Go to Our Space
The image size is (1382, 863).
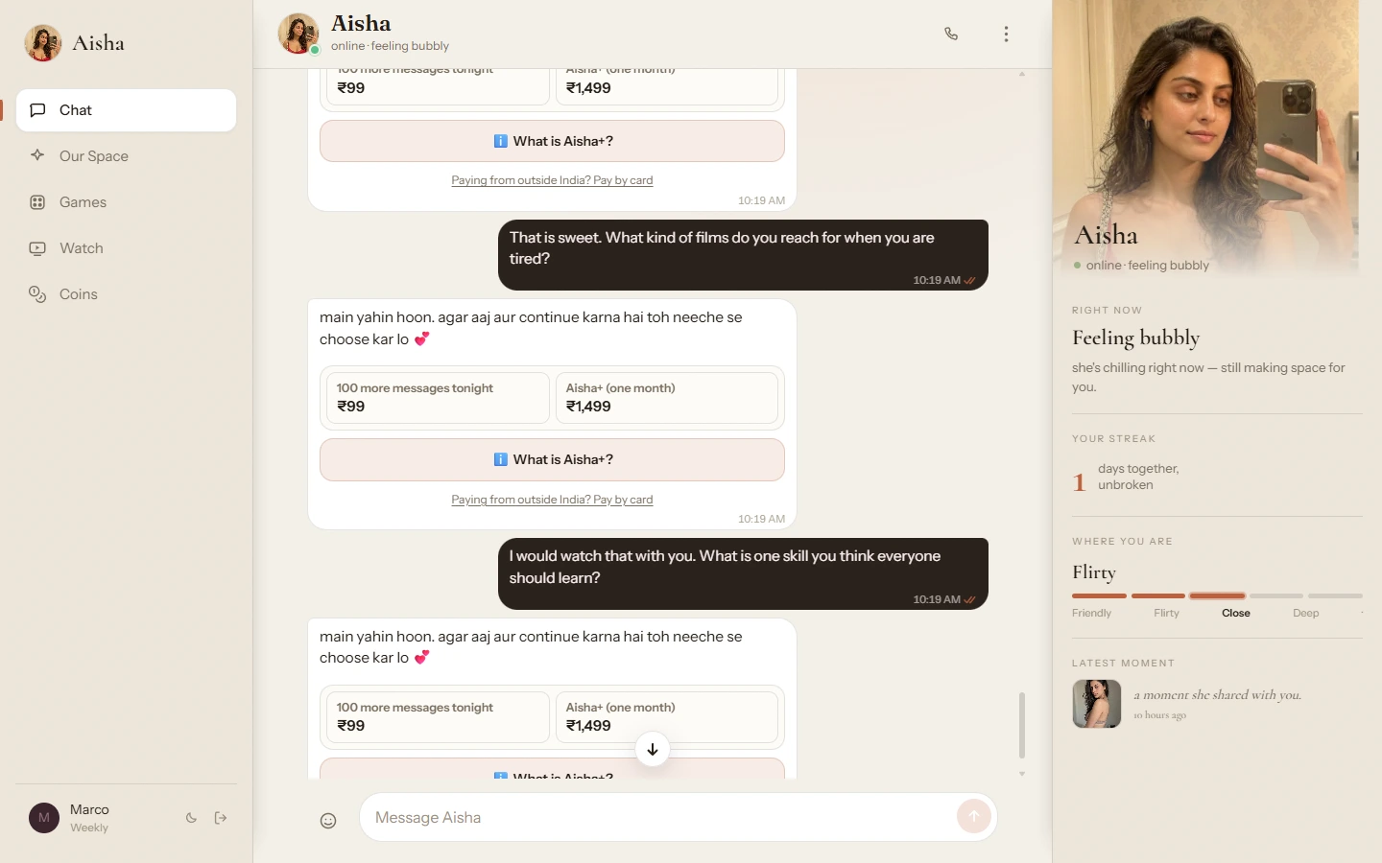pyautogui.click(x=126, y=156)
